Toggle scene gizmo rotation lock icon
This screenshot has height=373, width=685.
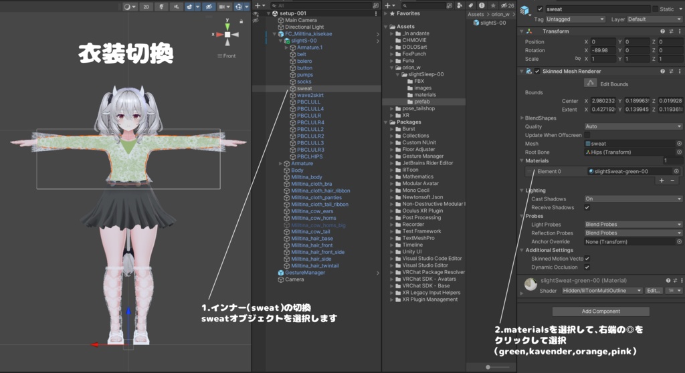[x=241, y=21]
